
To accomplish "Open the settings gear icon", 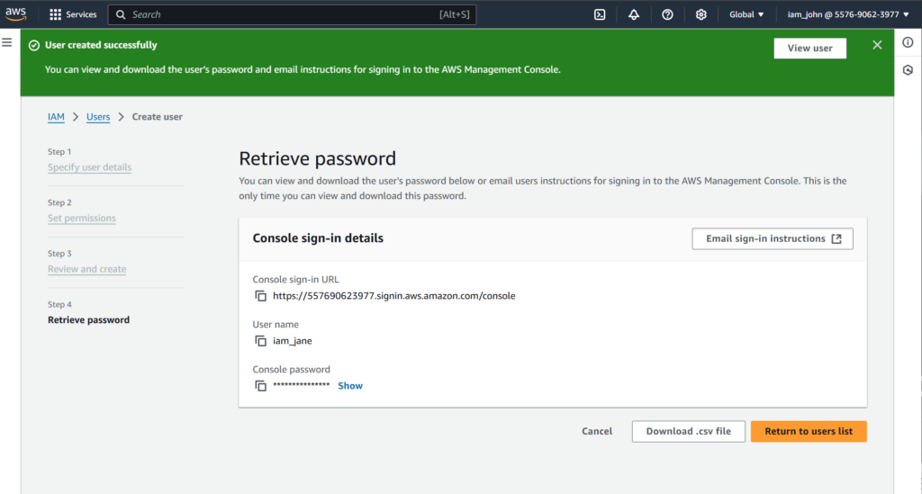I will [701, 14].
